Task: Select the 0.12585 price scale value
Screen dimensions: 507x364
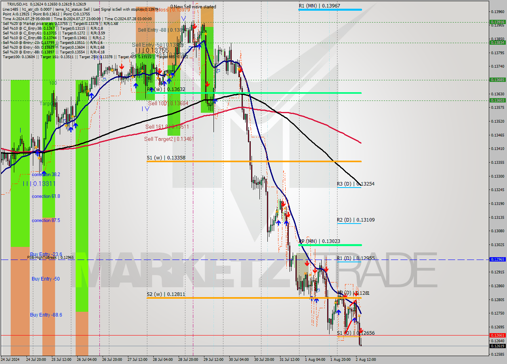Action: [498, 355]
